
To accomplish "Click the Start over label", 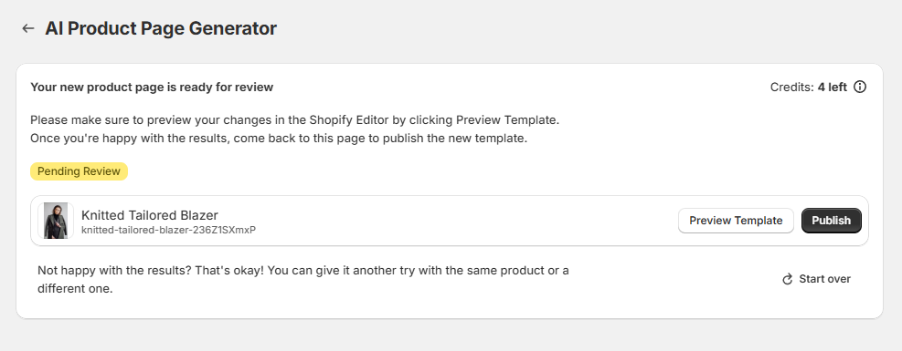I will [x=825, y=279].
